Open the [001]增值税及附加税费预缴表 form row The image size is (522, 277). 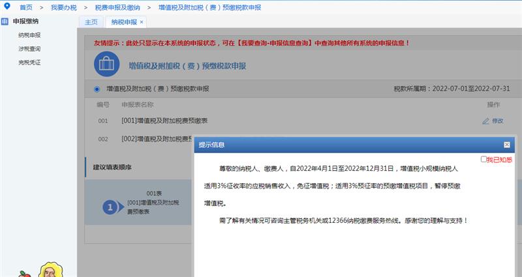coord(164,121)
